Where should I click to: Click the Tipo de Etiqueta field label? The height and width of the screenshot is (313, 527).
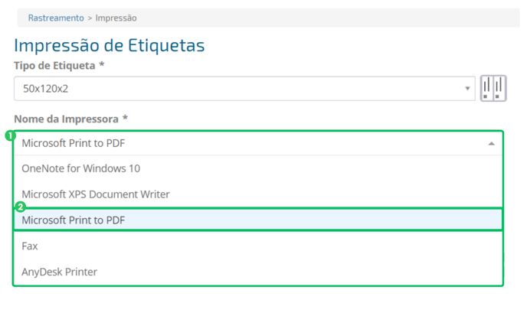pos(54,66)
